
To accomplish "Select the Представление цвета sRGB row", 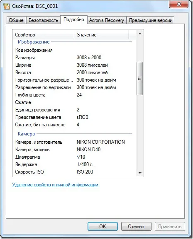I will [73, 117].
